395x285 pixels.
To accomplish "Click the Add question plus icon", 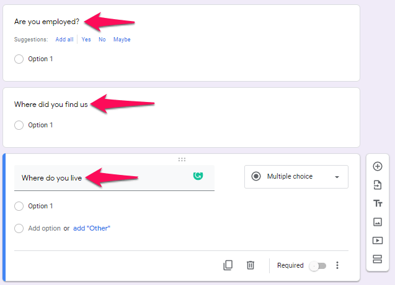I will pyautogui.click(x=377, y=166).
